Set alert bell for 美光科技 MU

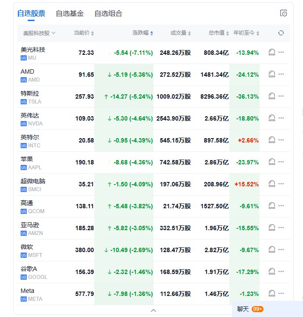[272, 52]
